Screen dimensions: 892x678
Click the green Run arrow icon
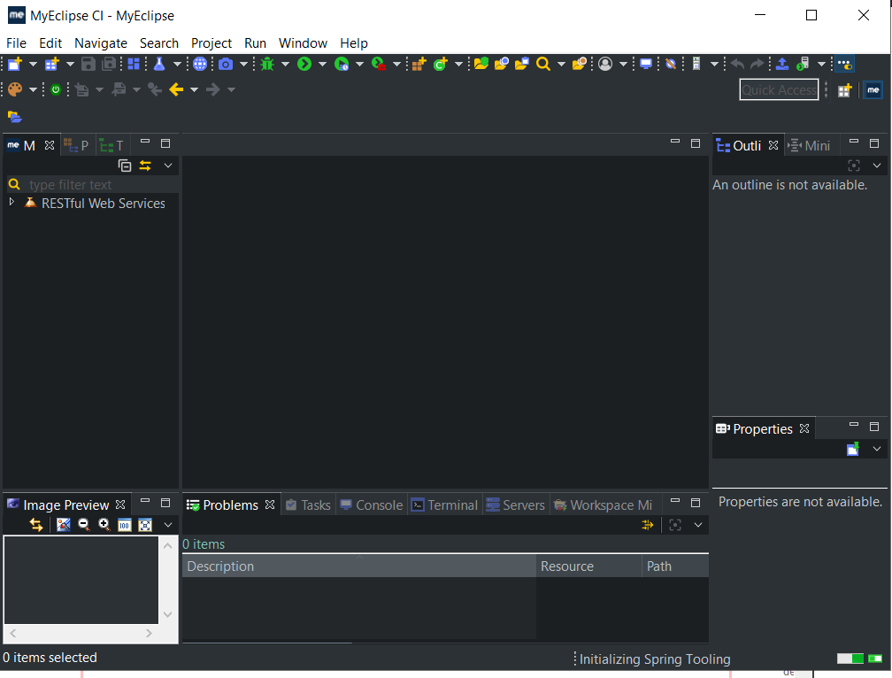pos(304,64)
